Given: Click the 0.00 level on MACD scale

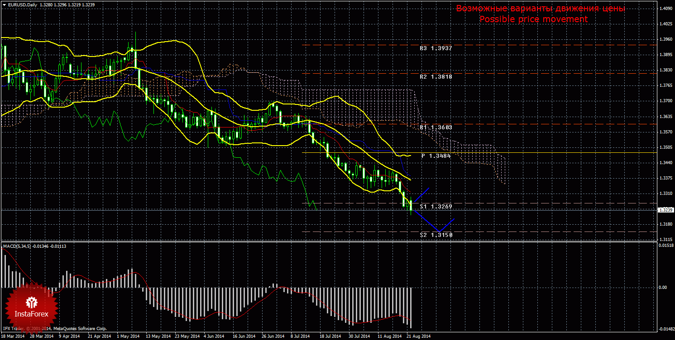Looking at the screenshot, I should (662, 287).
